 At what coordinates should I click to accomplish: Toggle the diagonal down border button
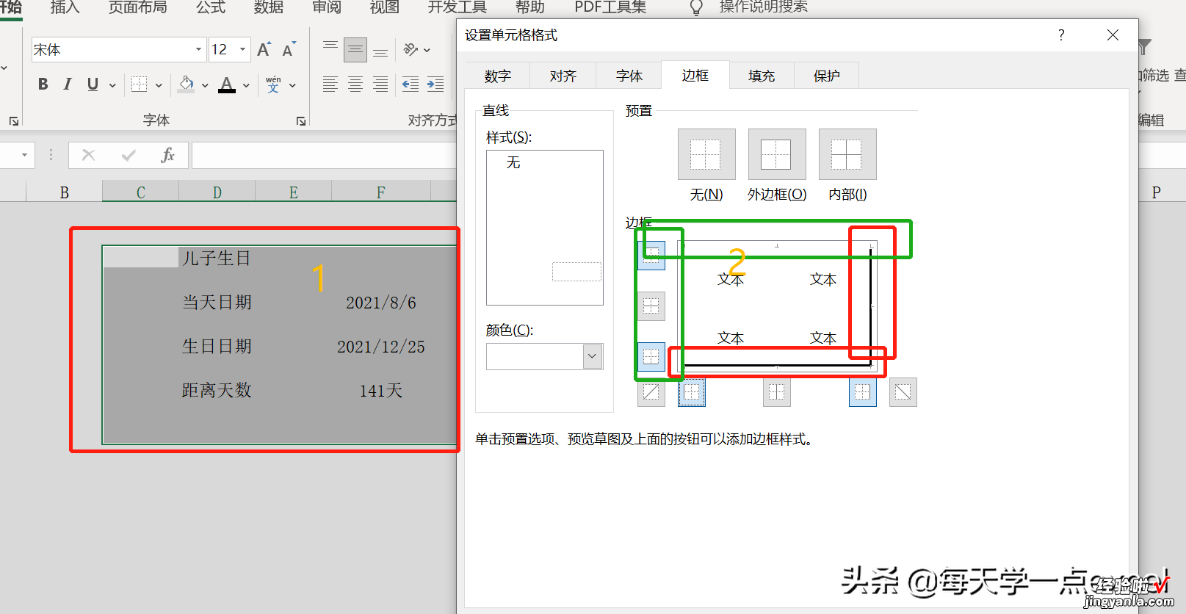[x=903, y=392]
